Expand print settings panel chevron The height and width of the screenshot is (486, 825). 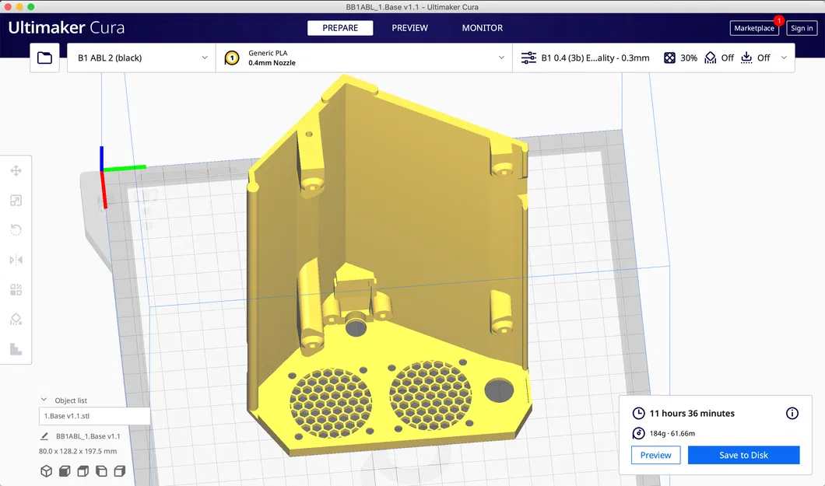[784, 58]
